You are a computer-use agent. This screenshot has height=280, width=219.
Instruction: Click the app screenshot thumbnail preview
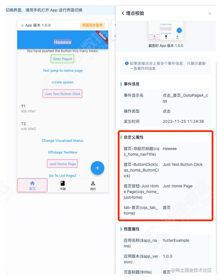(x=166, y=30)
